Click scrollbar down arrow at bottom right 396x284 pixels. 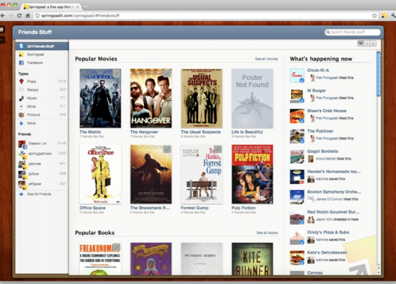coord(378,273)
